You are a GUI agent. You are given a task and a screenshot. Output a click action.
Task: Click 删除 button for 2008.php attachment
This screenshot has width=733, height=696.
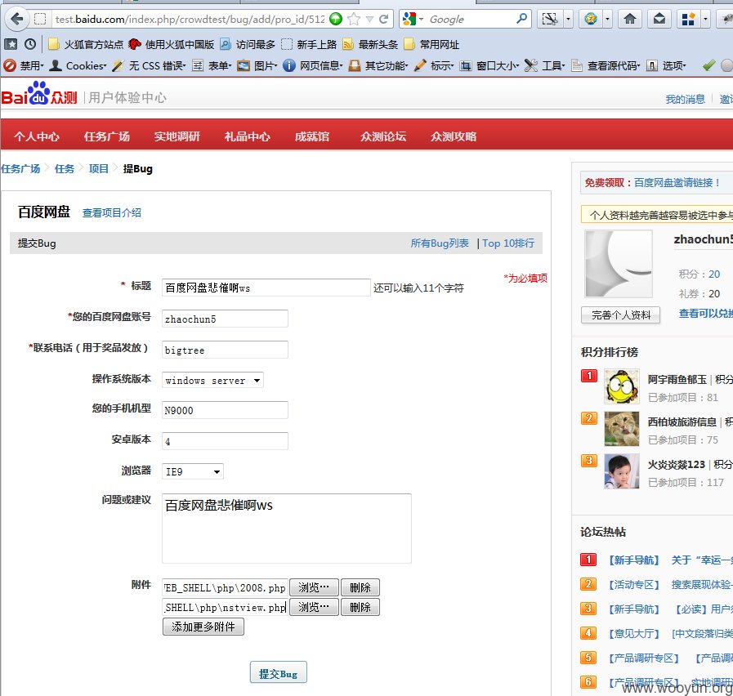(360, 587)
